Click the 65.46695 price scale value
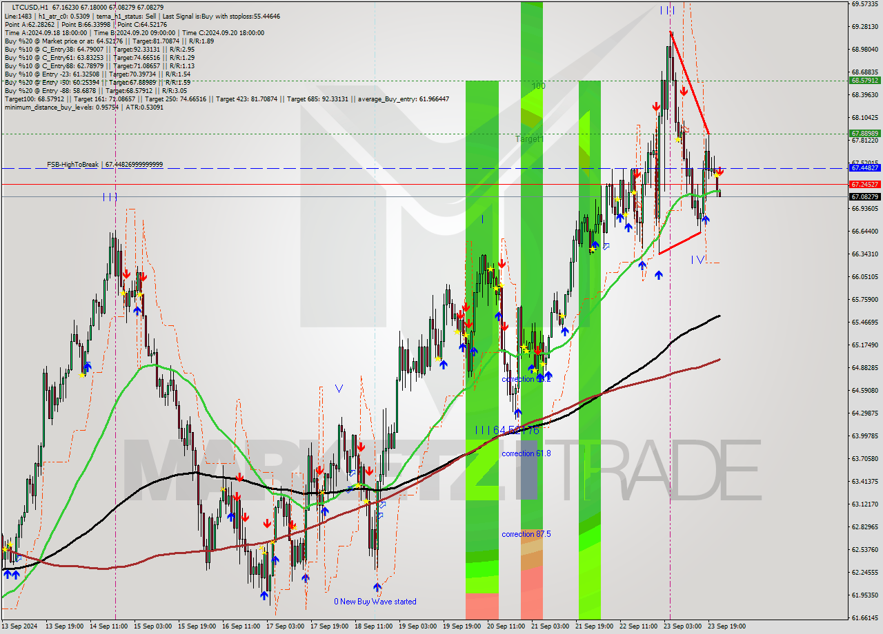Image resolution: width=883 pixels, height=634 pixels. 864,323
